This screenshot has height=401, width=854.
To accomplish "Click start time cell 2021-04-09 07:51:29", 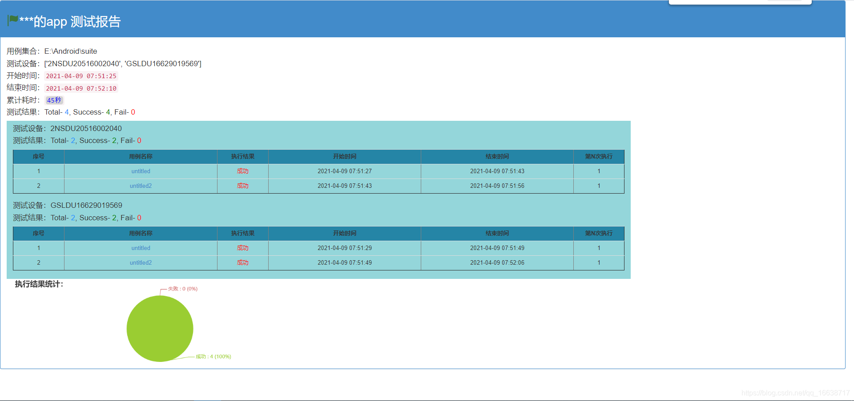I will point(345,248).
